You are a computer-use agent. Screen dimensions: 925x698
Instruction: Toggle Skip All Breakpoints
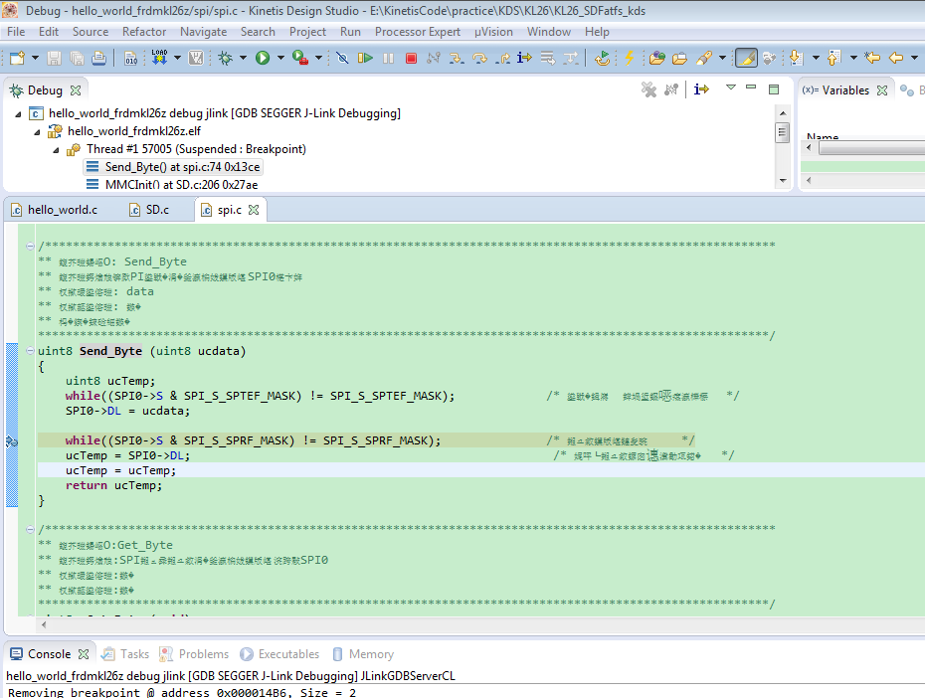point(342,58)
